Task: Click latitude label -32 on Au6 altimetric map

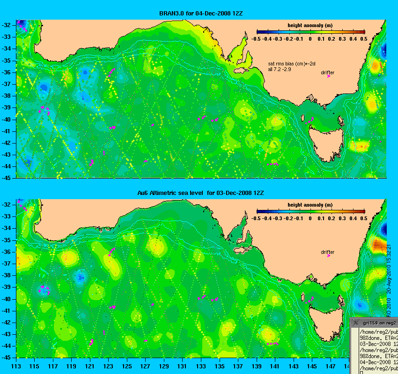Action: (x=6, y=204)
